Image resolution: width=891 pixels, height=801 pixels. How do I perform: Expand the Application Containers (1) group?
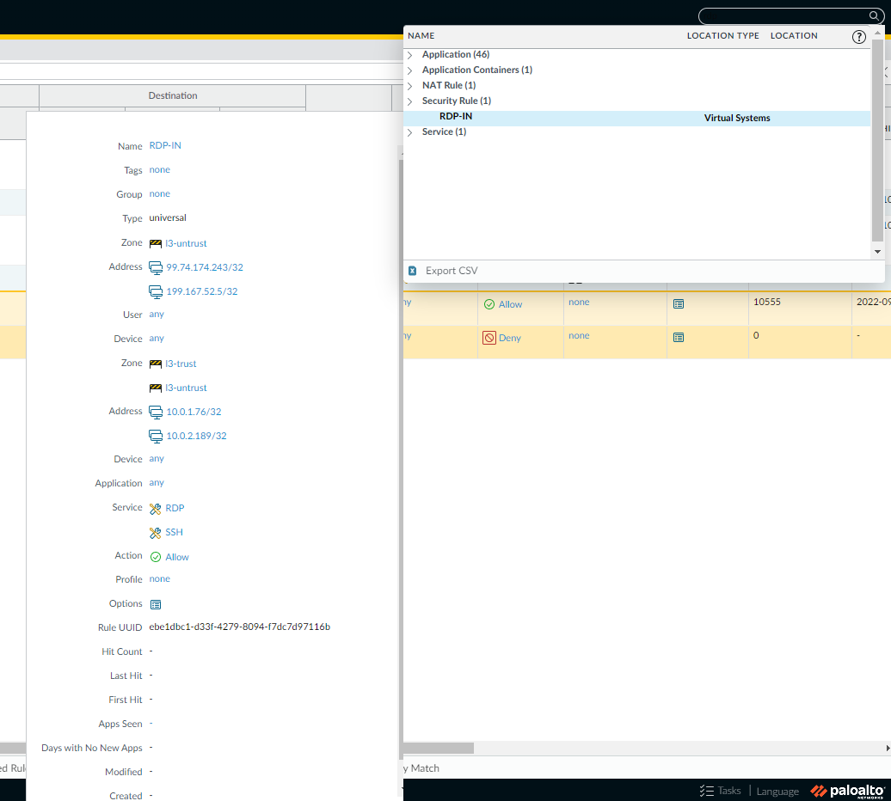tap(410, 70)
